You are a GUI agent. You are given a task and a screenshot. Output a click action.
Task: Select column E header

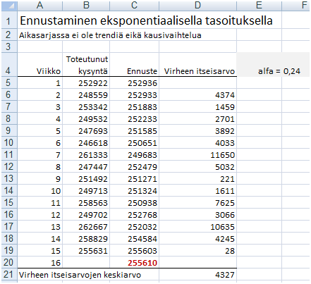[x=259, y=6]
